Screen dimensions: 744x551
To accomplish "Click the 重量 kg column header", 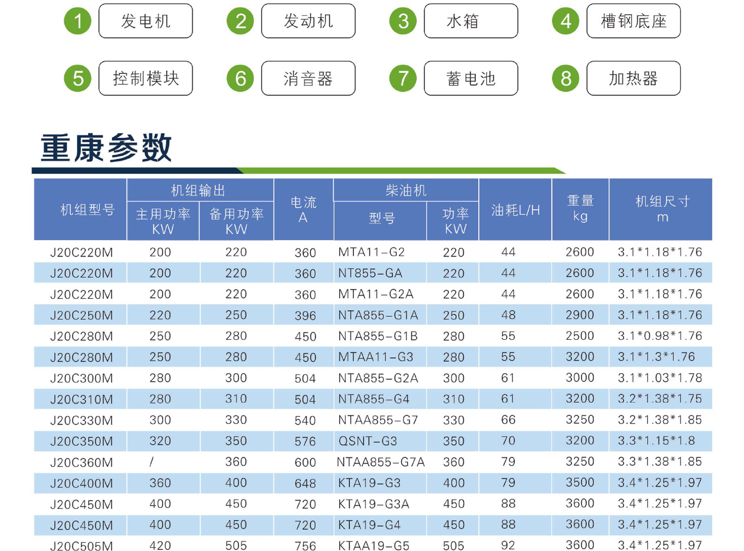I will (580, 210).
